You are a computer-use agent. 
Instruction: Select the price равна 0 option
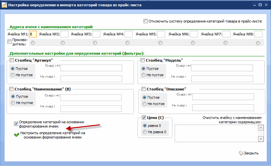(145, 126)
